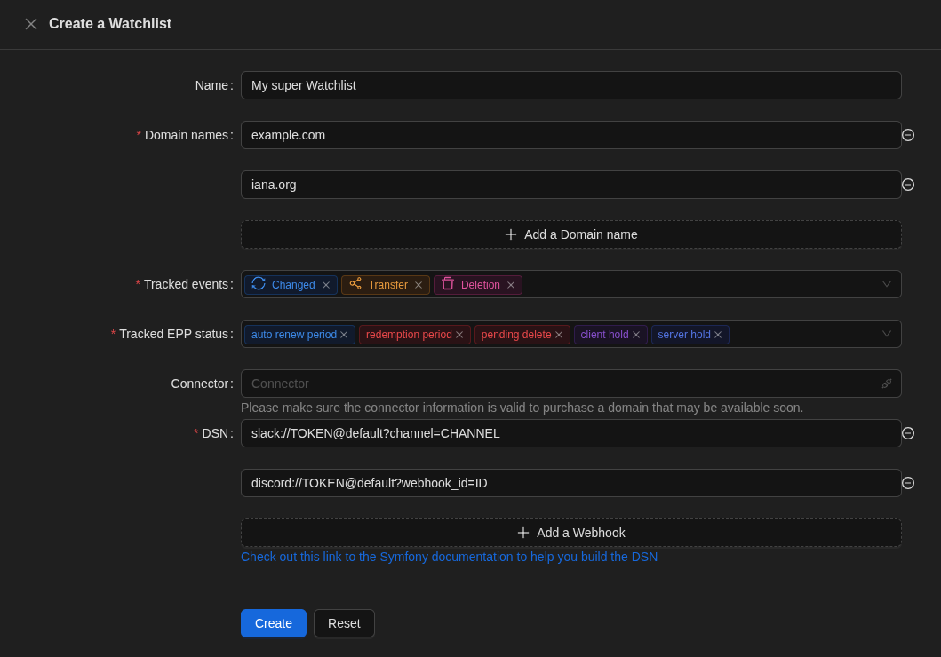
Task: Click into the Name input field
Action: (570, 85)
